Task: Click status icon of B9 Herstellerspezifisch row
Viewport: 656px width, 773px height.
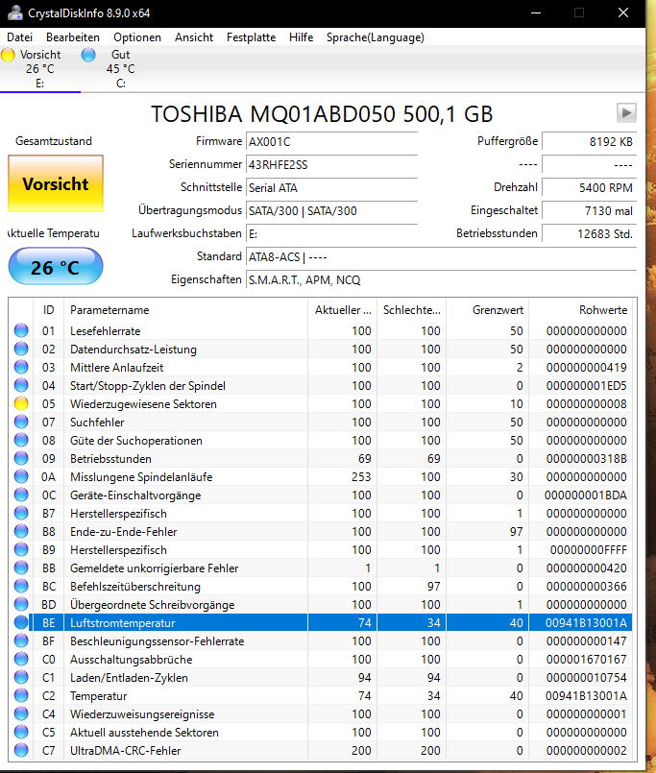Action: [x=21, y=549]
